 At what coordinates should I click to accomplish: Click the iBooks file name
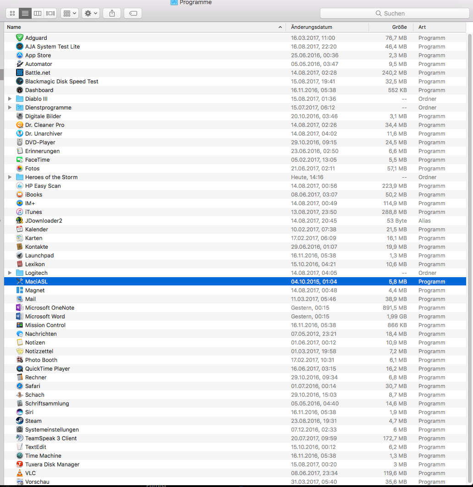(33, 194)
